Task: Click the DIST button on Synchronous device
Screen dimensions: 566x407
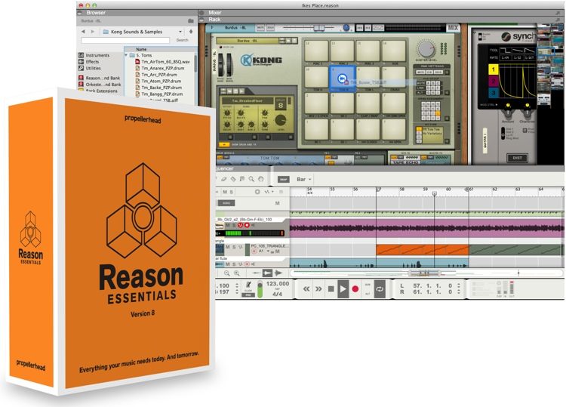Action: click(x=517, y=158)
